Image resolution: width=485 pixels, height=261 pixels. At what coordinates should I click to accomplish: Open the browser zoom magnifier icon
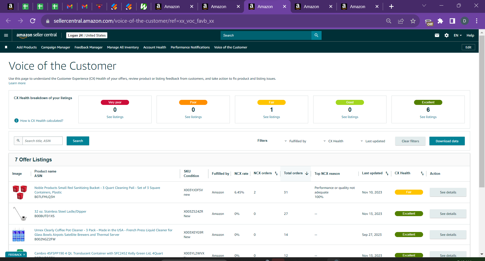[389, 21]
